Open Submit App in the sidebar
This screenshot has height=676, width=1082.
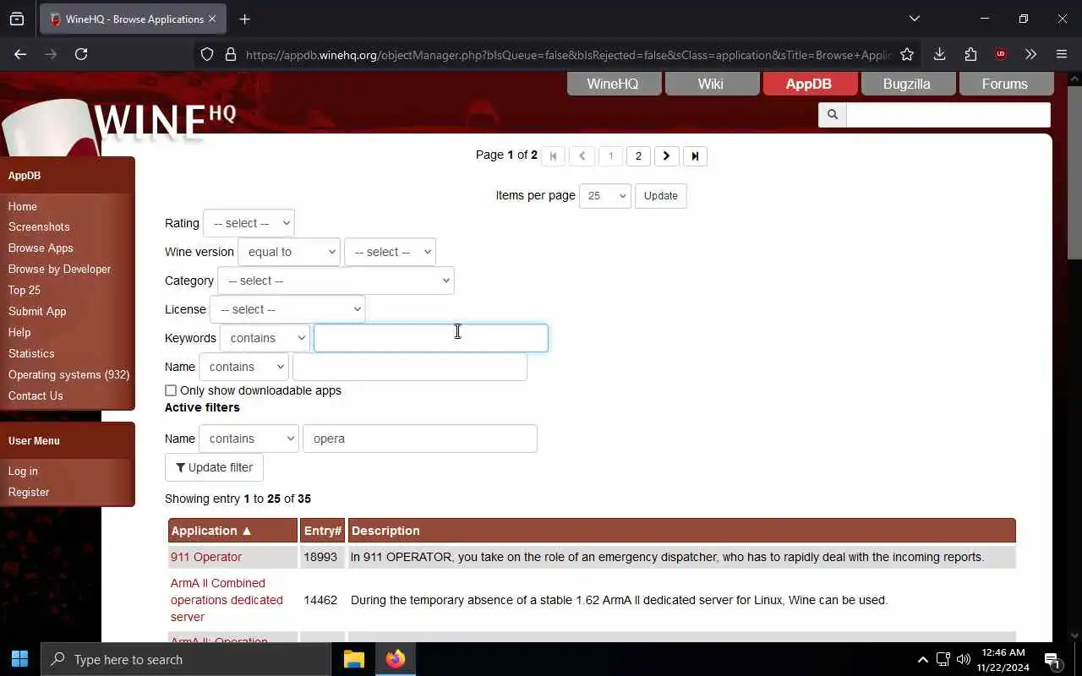coord(37,311)
